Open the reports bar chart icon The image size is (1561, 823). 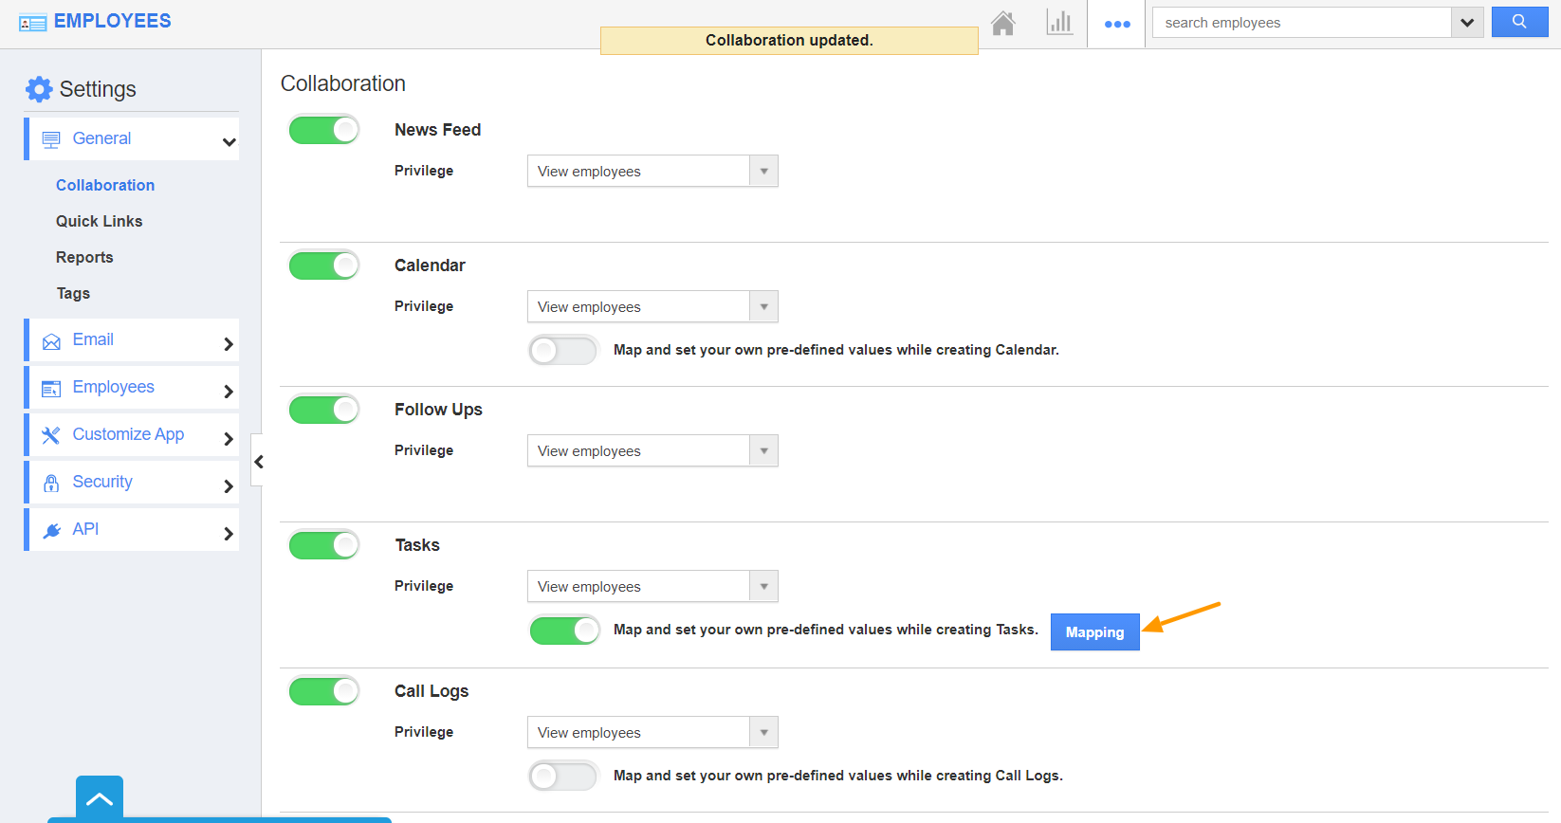[x=1059, y=23]
